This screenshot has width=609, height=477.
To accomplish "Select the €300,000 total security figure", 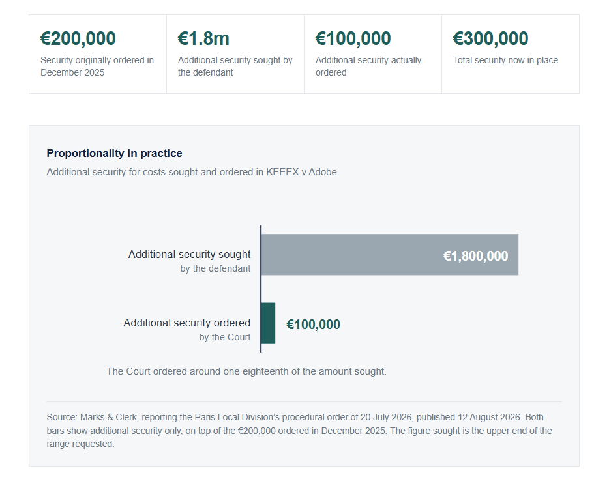I will point(490,38).
